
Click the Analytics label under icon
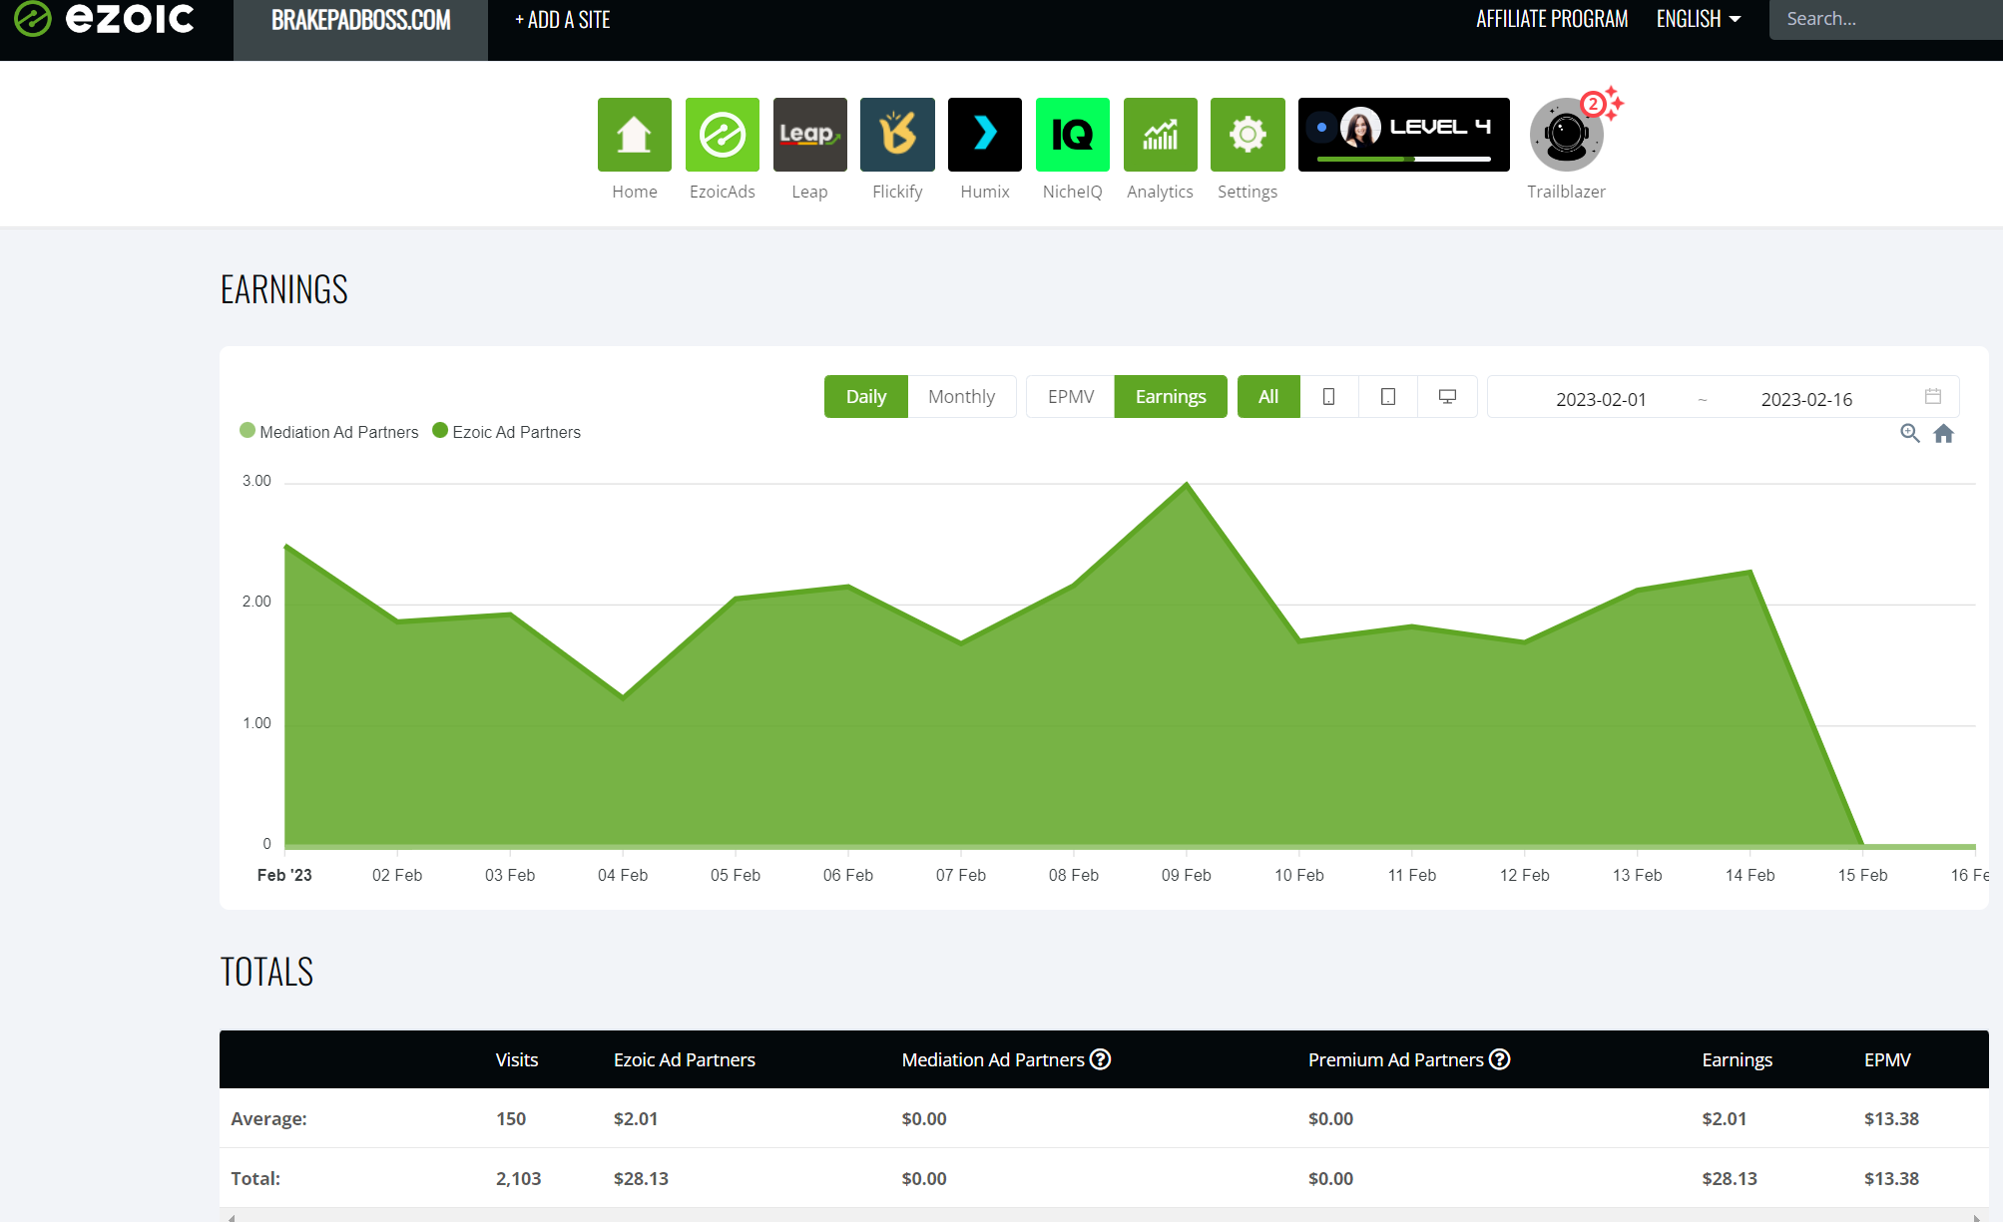click(1160, 192)
